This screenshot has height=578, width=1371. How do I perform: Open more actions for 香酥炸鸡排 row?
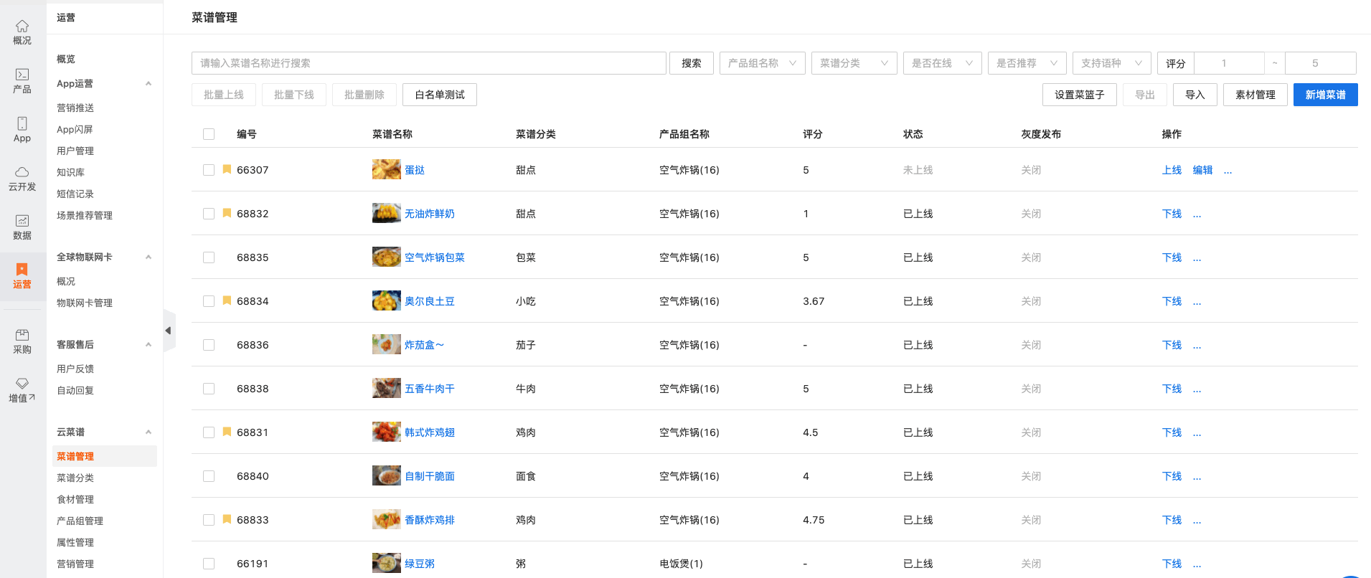click(x=1197, y=521)
